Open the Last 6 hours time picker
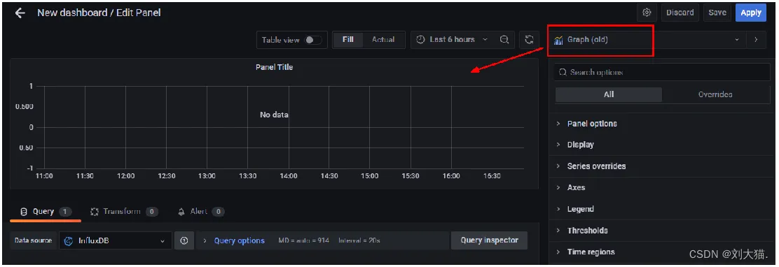This screenshot has height=267, width=779. point(452,40)
